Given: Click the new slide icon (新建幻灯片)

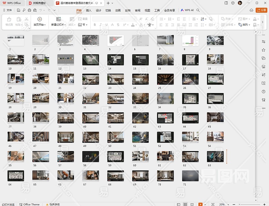Looking at the screenshot, I should [59, 19].
